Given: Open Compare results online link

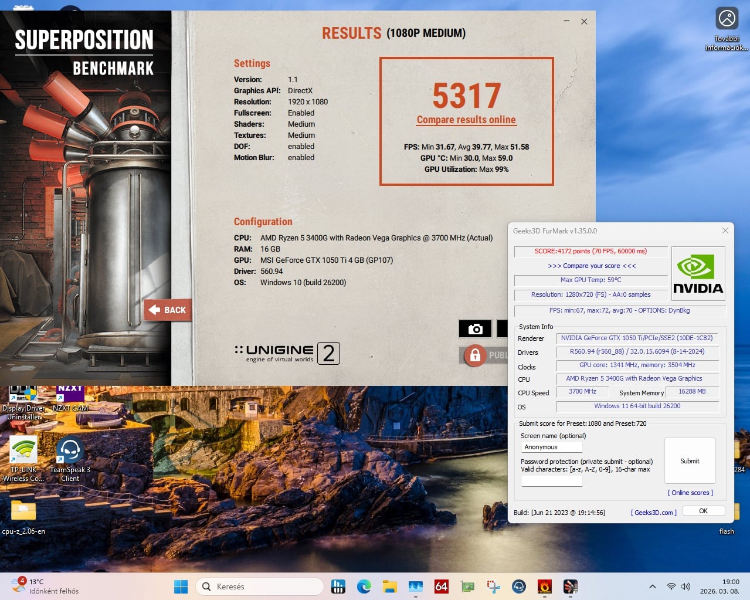Looking at the screenshot, I should point(466,120).
